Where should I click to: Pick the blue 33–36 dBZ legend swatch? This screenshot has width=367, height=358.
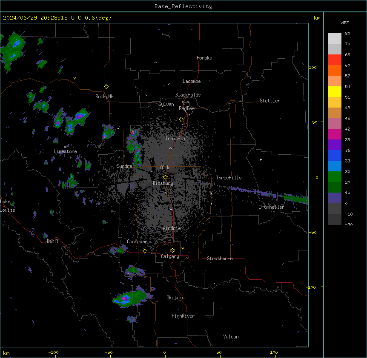pyautogui.click(x=335, y=155)
